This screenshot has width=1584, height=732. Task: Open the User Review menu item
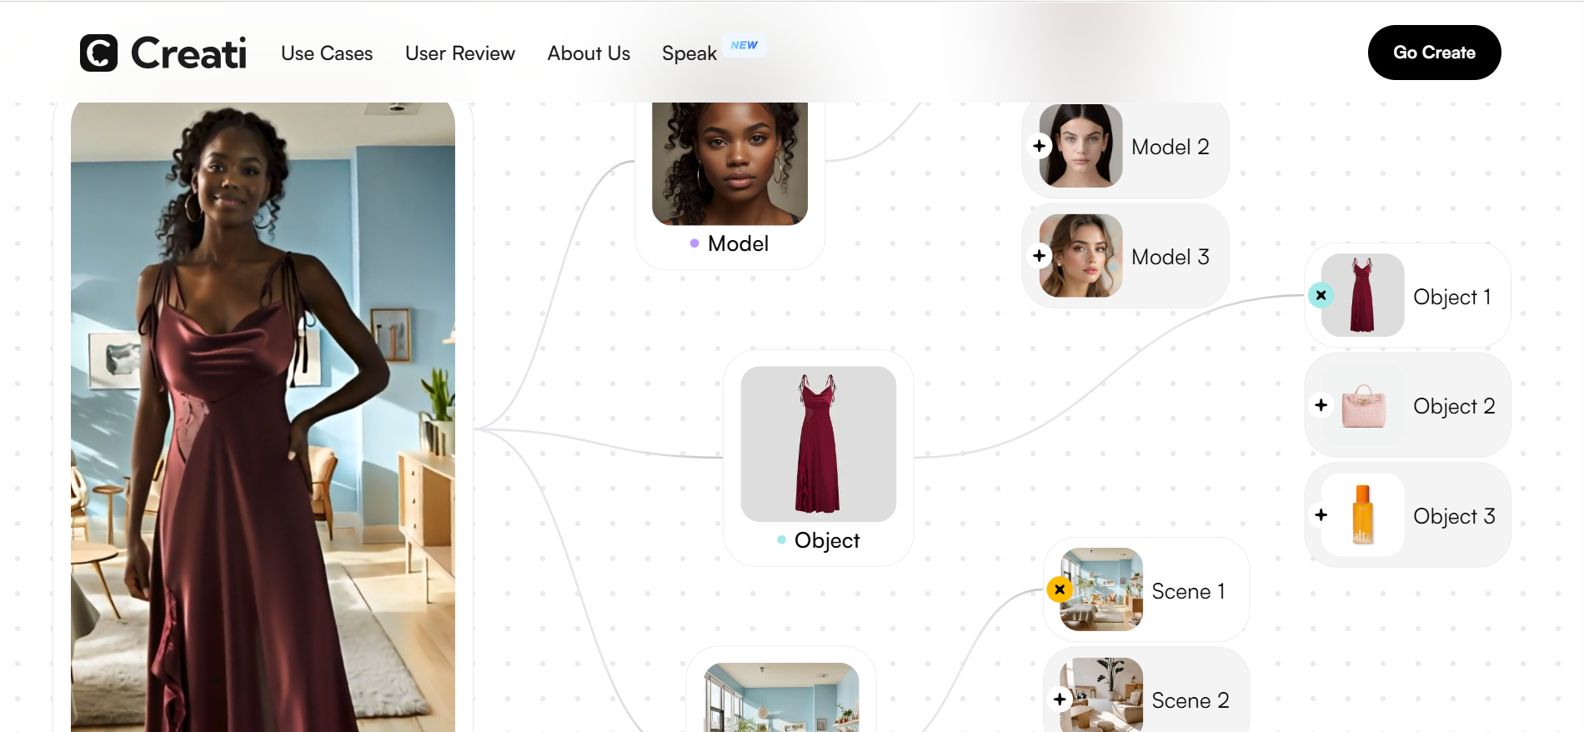pyautogui.click(x=460, y=53)
